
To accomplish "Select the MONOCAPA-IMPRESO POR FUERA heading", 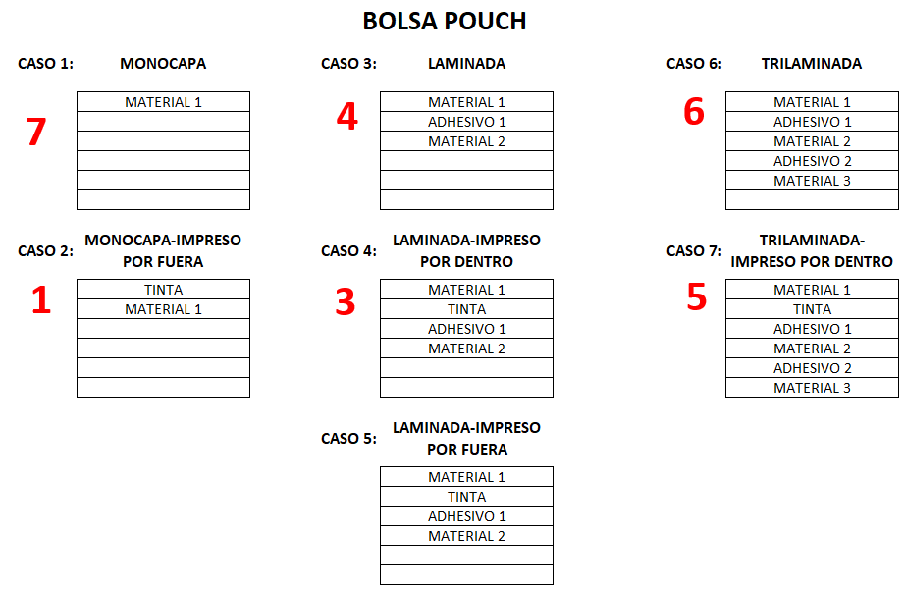I will click(x=163, y=250).
